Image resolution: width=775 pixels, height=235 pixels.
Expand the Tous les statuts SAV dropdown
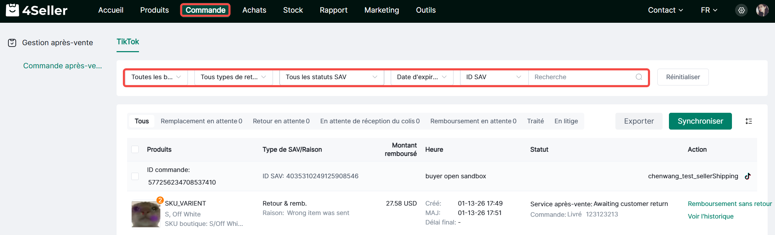(331, 77)
